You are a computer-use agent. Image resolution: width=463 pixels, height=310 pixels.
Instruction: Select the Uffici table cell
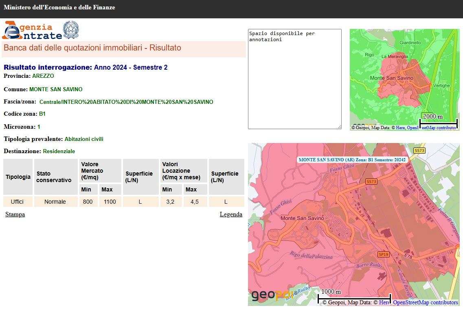point(17,202)
